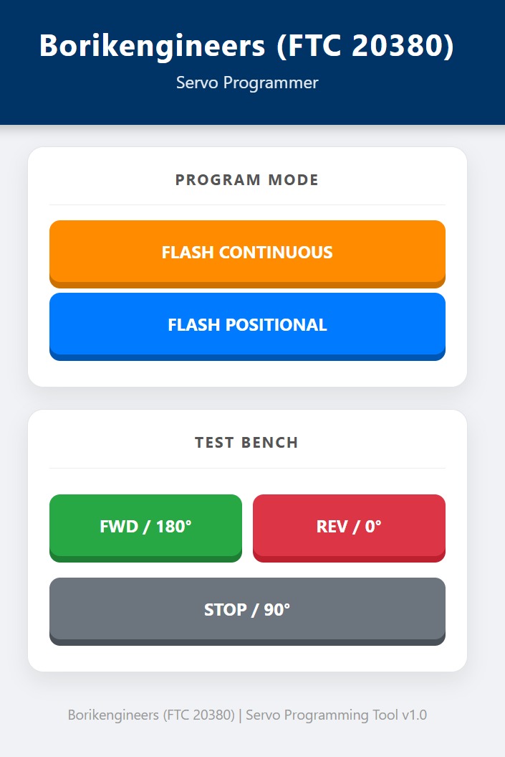Program the servo as a positional servo

pos(247,325)
